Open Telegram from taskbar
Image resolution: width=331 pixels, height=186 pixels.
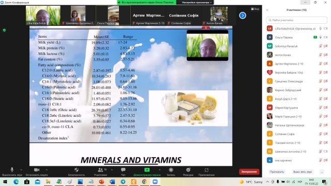(x=123, y=182)
